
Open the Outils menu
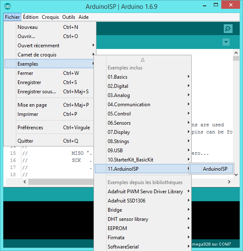pyautogui.click(x=69, y=17)
